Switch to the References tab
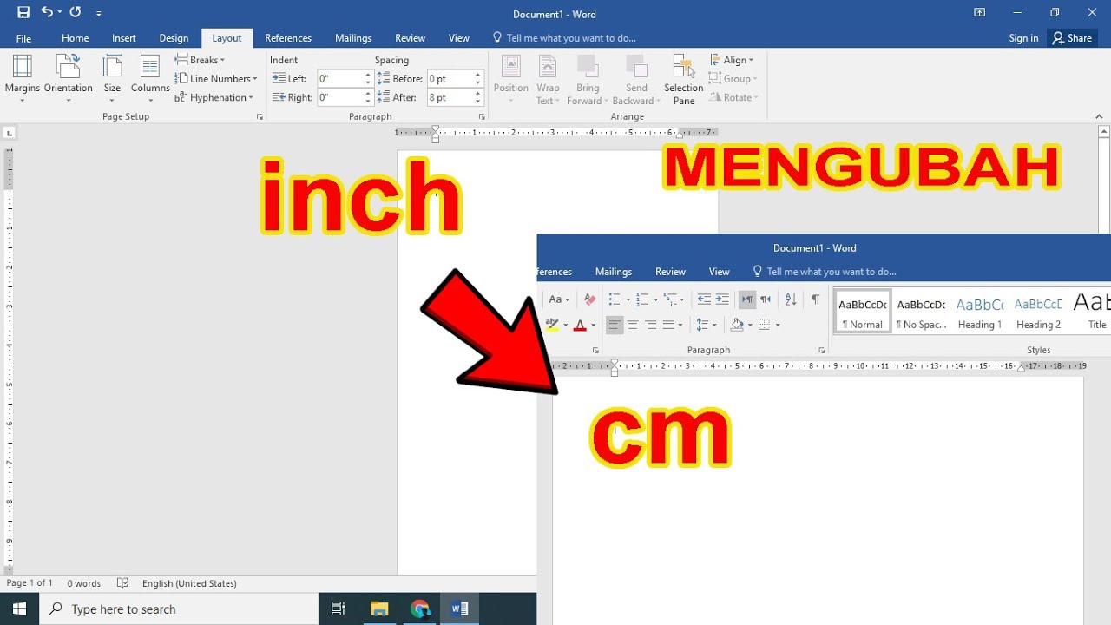This screenshot has height=625, width=1111. (288, 38)
